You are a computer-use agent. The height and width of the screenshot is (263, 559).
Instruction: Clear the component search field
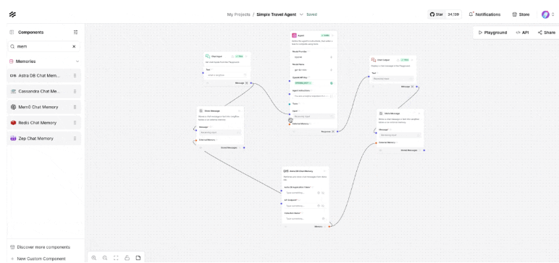pyautogui.click(x=74, y=46)
